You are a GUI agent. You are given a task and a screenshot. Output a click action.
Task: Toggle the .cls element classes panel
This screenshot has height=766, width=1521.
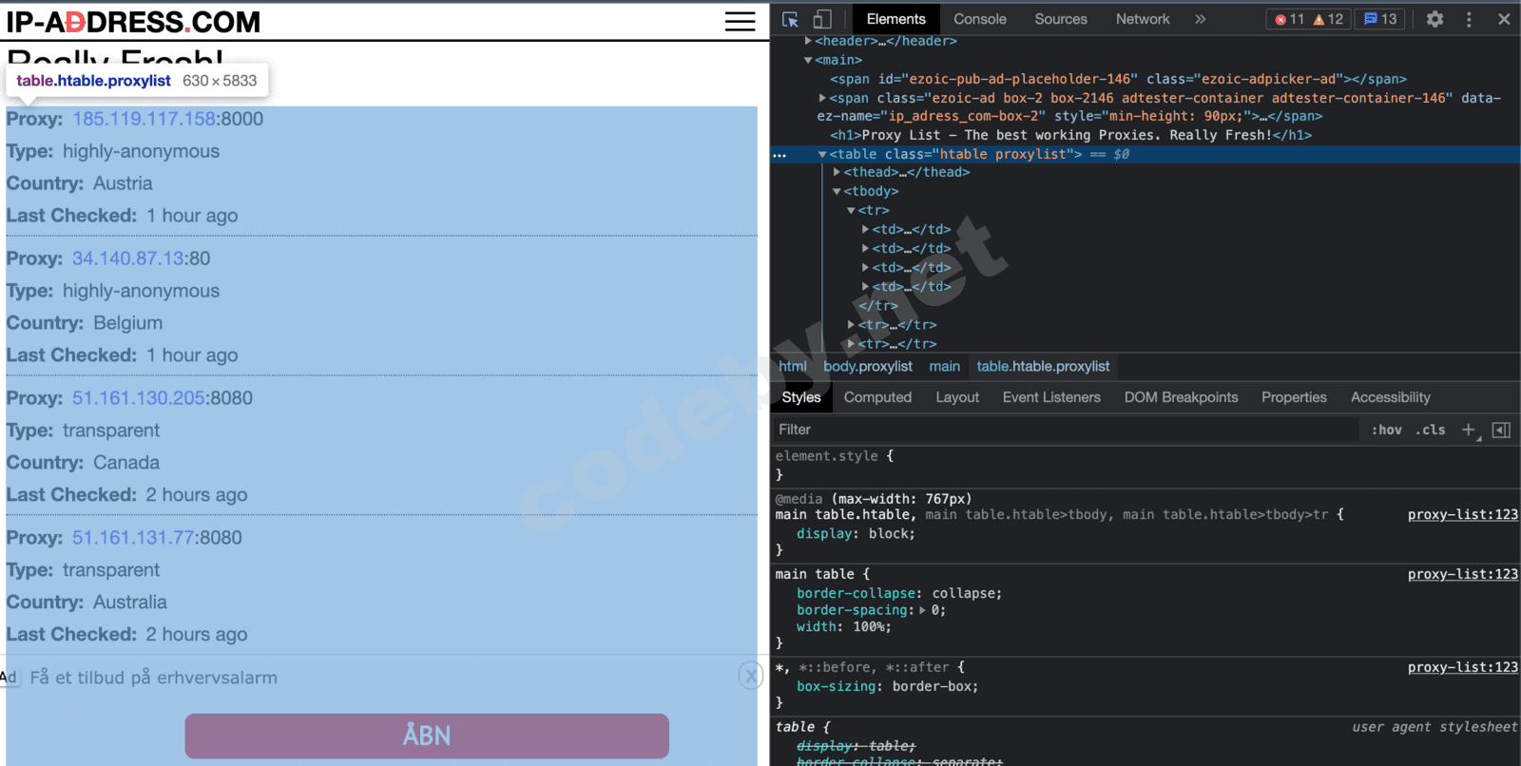1431,431
